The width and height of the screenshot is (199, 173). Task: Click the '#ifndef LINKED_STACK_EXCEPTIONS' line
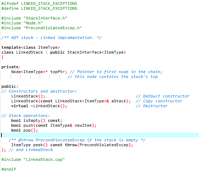(x=39, y=3)
